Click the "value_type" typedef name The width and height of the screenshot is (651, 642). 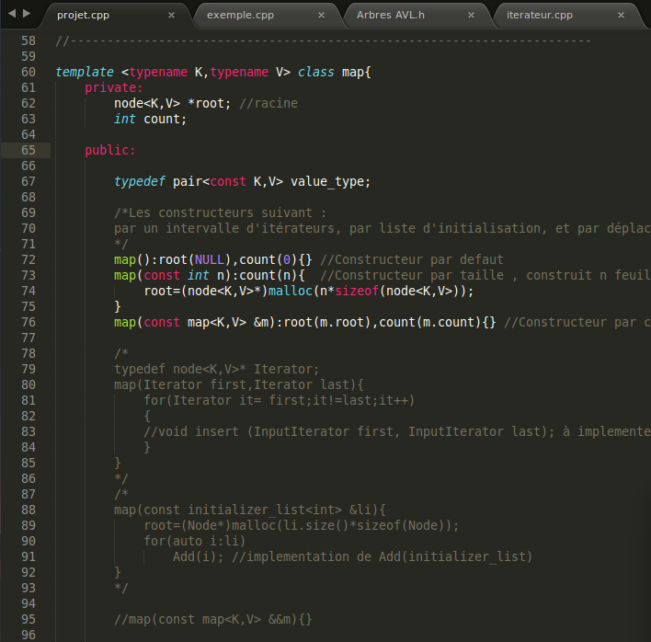(x=328, y=181)
